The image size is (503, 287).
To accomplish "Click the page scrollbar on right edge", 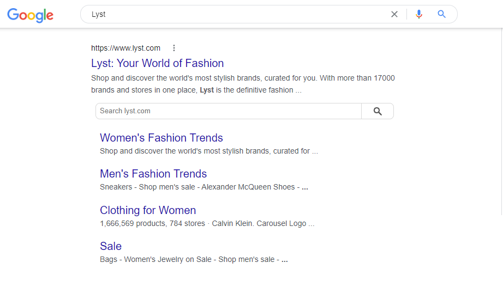I will [501, 122].
